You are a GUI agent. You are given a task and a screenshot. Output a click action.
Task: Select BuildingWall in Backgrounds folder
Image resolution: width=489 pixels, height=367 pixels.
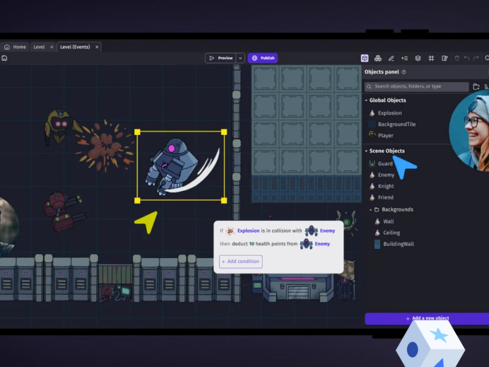[x=399, y=244]
